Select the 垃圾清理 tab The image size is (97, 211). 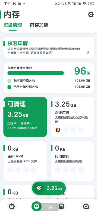(13, 25)
